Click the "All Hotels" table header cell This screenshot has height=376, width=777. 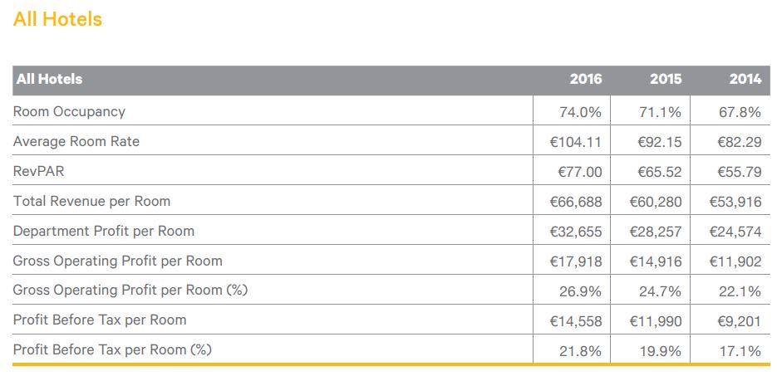49,80
